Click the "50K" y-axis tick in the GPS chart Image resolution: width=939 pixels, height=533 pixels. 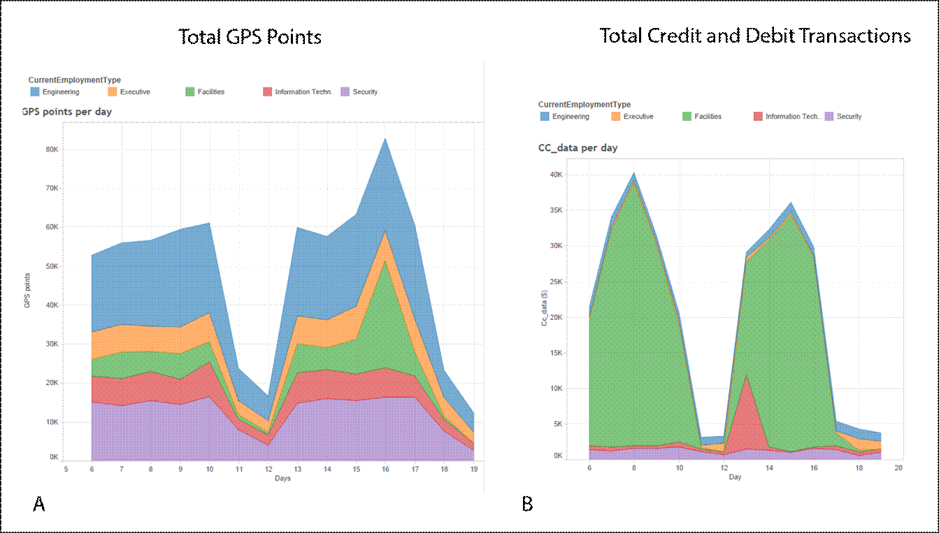tap(52, 267)
